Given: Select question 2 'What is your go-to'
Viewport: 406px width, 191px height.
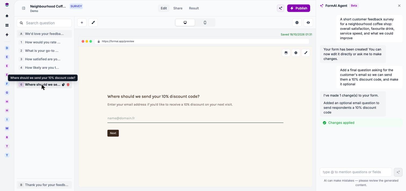Looking at the screenshot, I should pos(44,51).
